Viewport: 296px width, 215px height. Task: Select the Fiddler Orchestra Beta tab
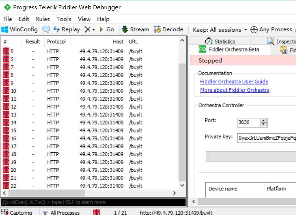pos(229,50)
